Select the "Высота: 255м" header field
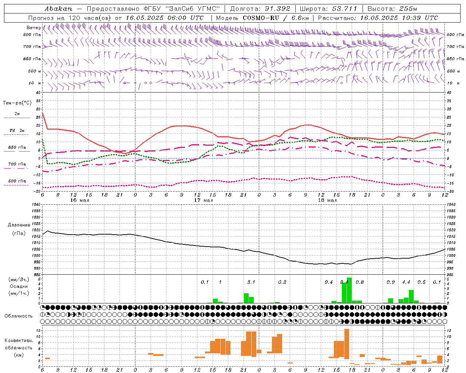This screenshot has height=373, width=466. pos(392,9)
